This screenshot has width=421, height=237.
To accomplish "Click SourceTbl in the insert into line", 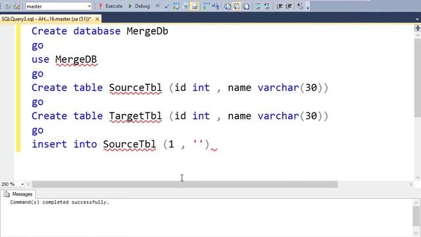I will click(130, 145).
